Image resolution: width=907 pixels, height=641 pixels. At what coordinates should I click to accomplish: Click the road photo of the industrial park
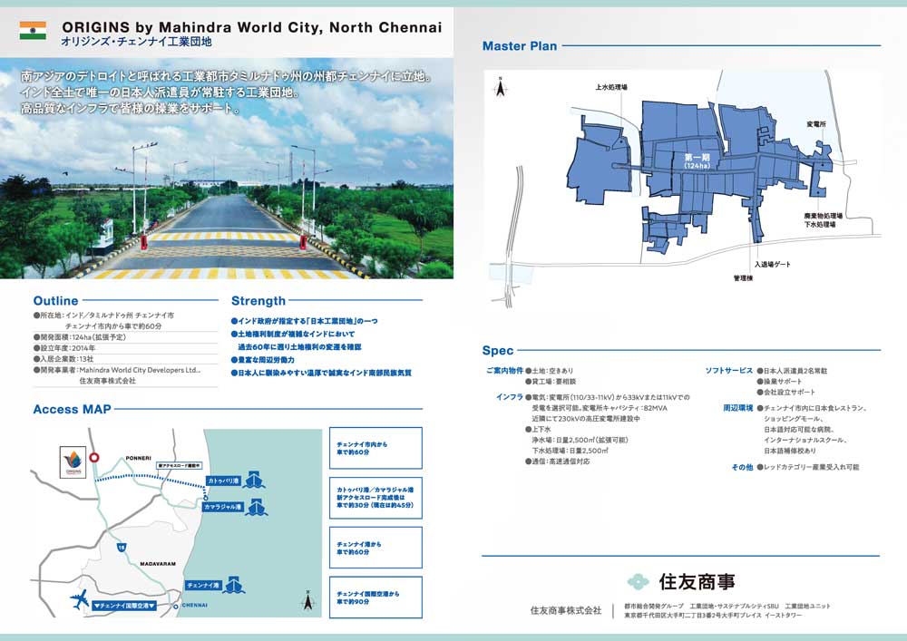click(x=227, y=169)
